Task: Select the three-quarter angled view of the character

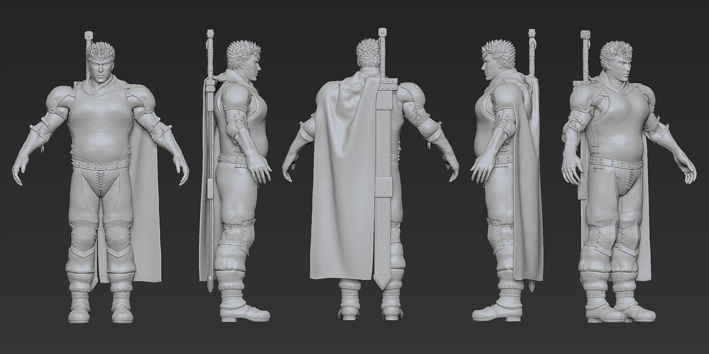Action: coord(629,176)
